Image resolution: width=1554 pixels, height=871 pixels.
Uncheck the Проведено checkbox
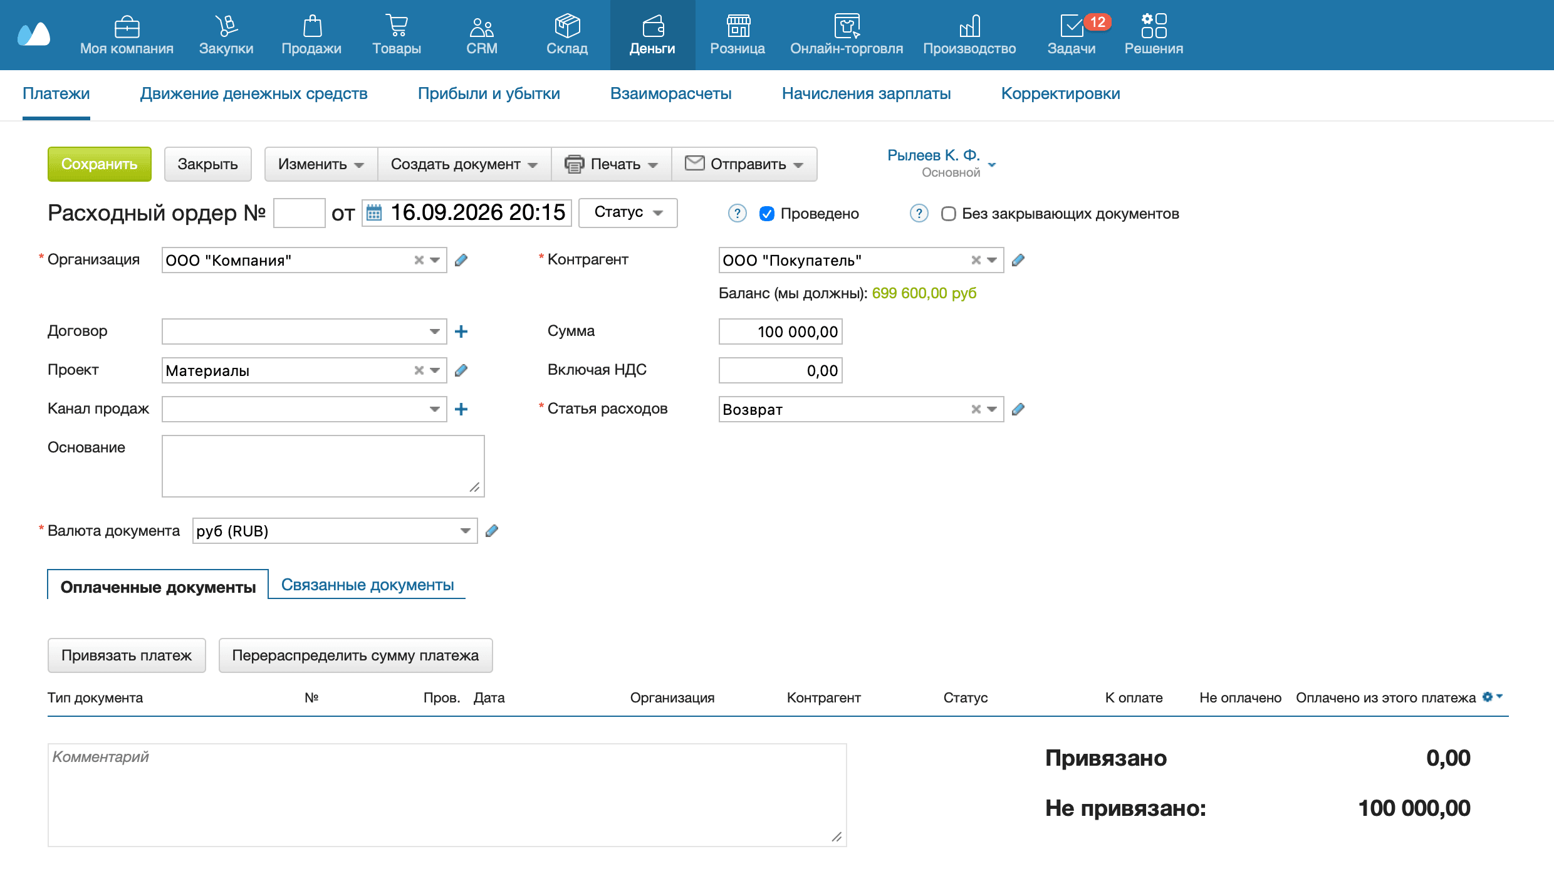click(x=767, y=214)
